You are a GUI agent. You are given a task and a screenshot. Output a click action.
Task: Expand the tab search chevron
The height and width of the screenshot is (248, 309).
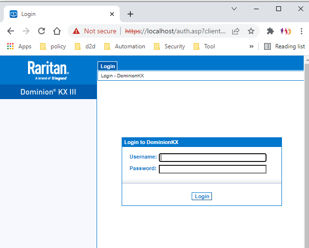[234, 9]
